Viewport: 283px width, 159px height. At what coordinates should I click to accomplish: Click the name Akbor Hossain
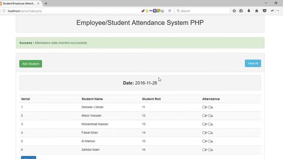tap(92, 116)
